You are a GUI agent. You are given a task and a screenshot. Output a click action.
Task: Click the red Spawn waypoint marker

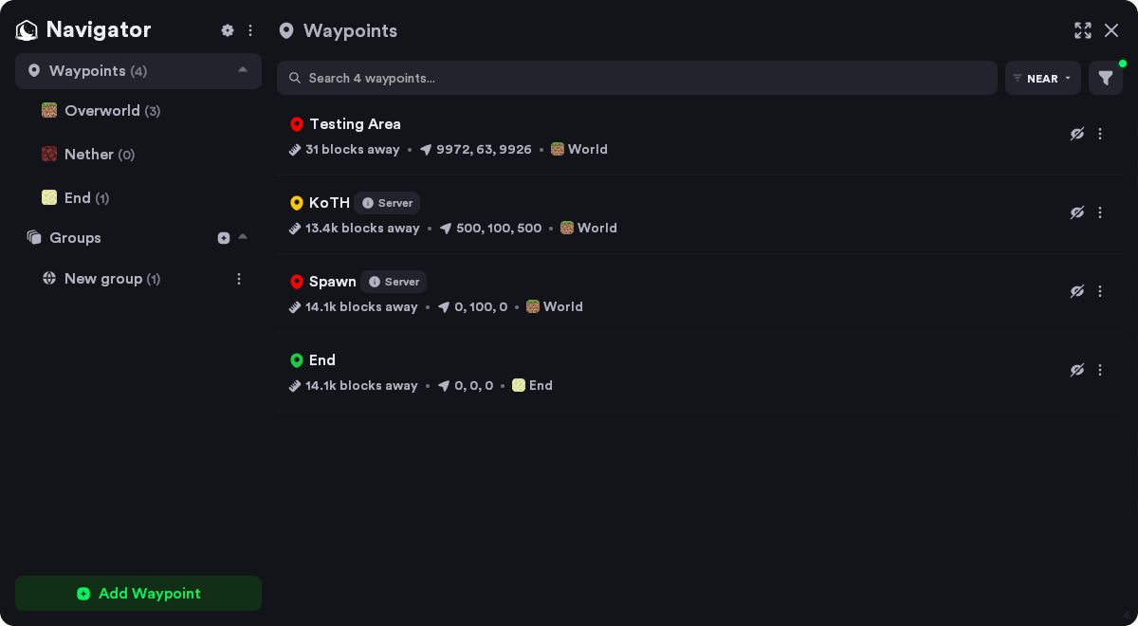click(297, 282)
